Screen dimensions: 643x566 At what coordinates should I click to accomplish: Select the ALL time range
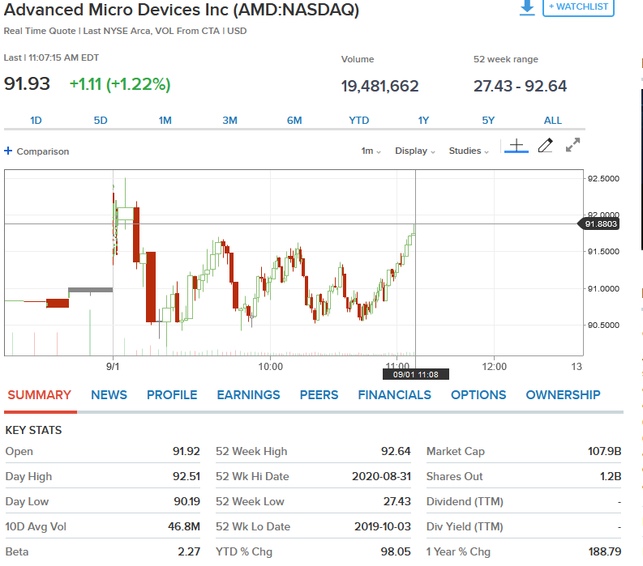(553, 121)
